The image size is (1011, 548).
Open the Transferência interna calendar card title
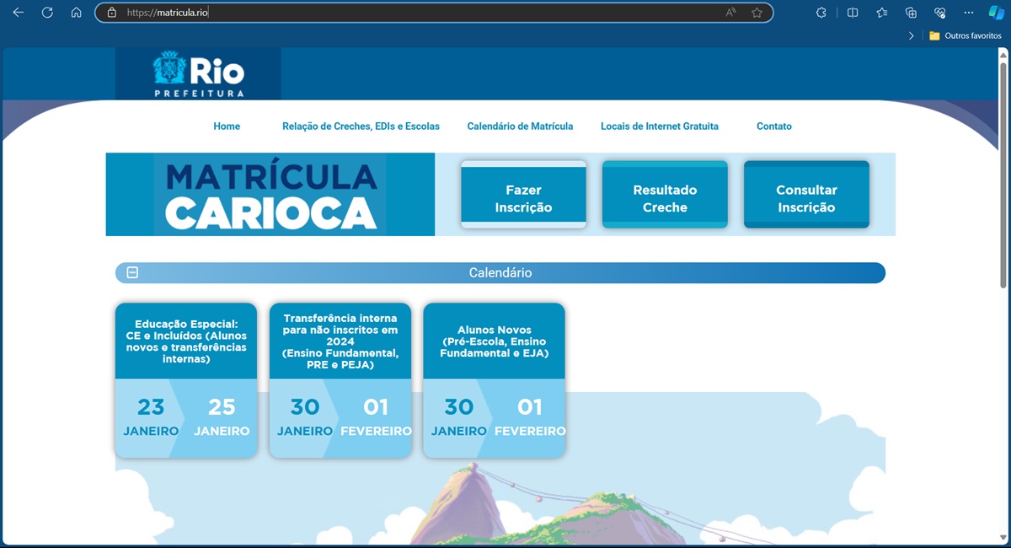pos(340,341)
